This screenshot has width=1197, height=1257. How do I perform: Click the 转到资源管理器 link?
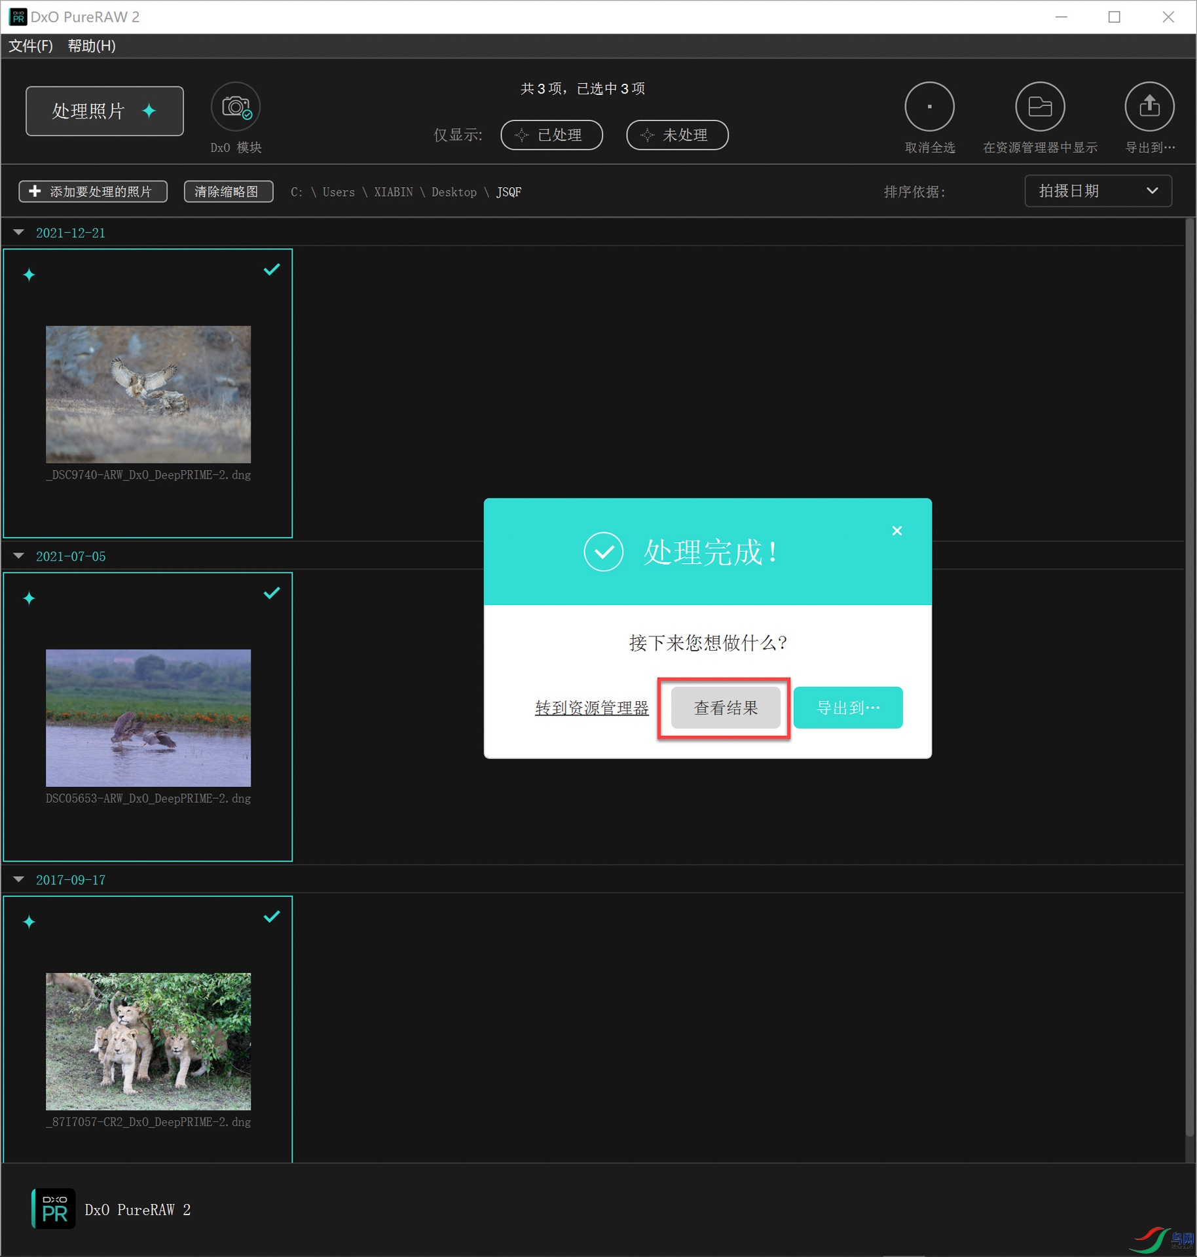tap(591, 708)
